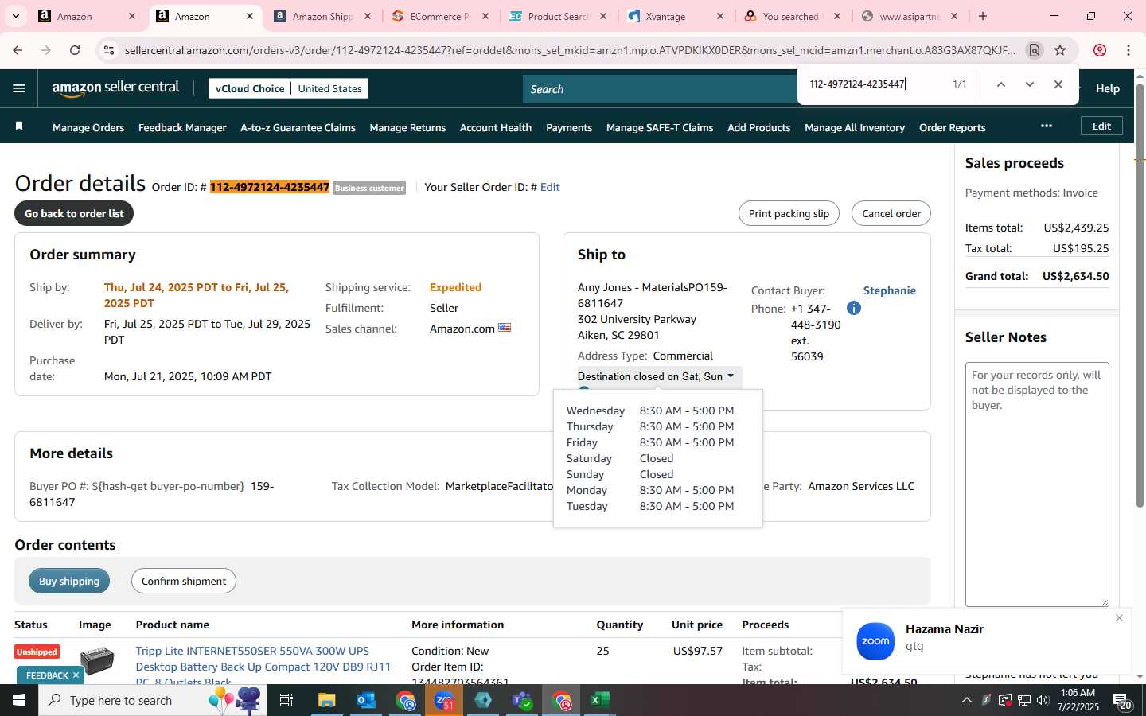Close the FEEDBACK tab widget

[x=76, y=675]
